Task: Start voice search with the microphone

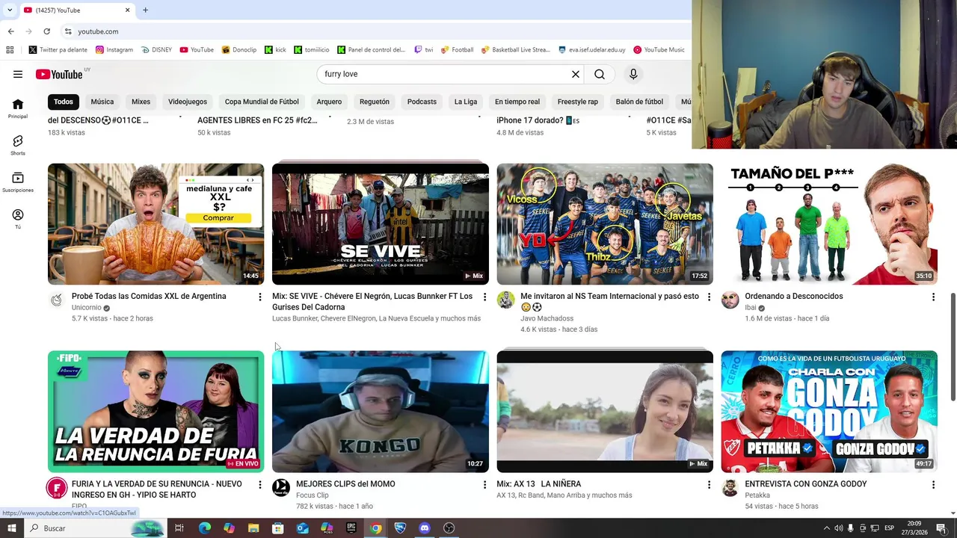Action: (633, 74)
